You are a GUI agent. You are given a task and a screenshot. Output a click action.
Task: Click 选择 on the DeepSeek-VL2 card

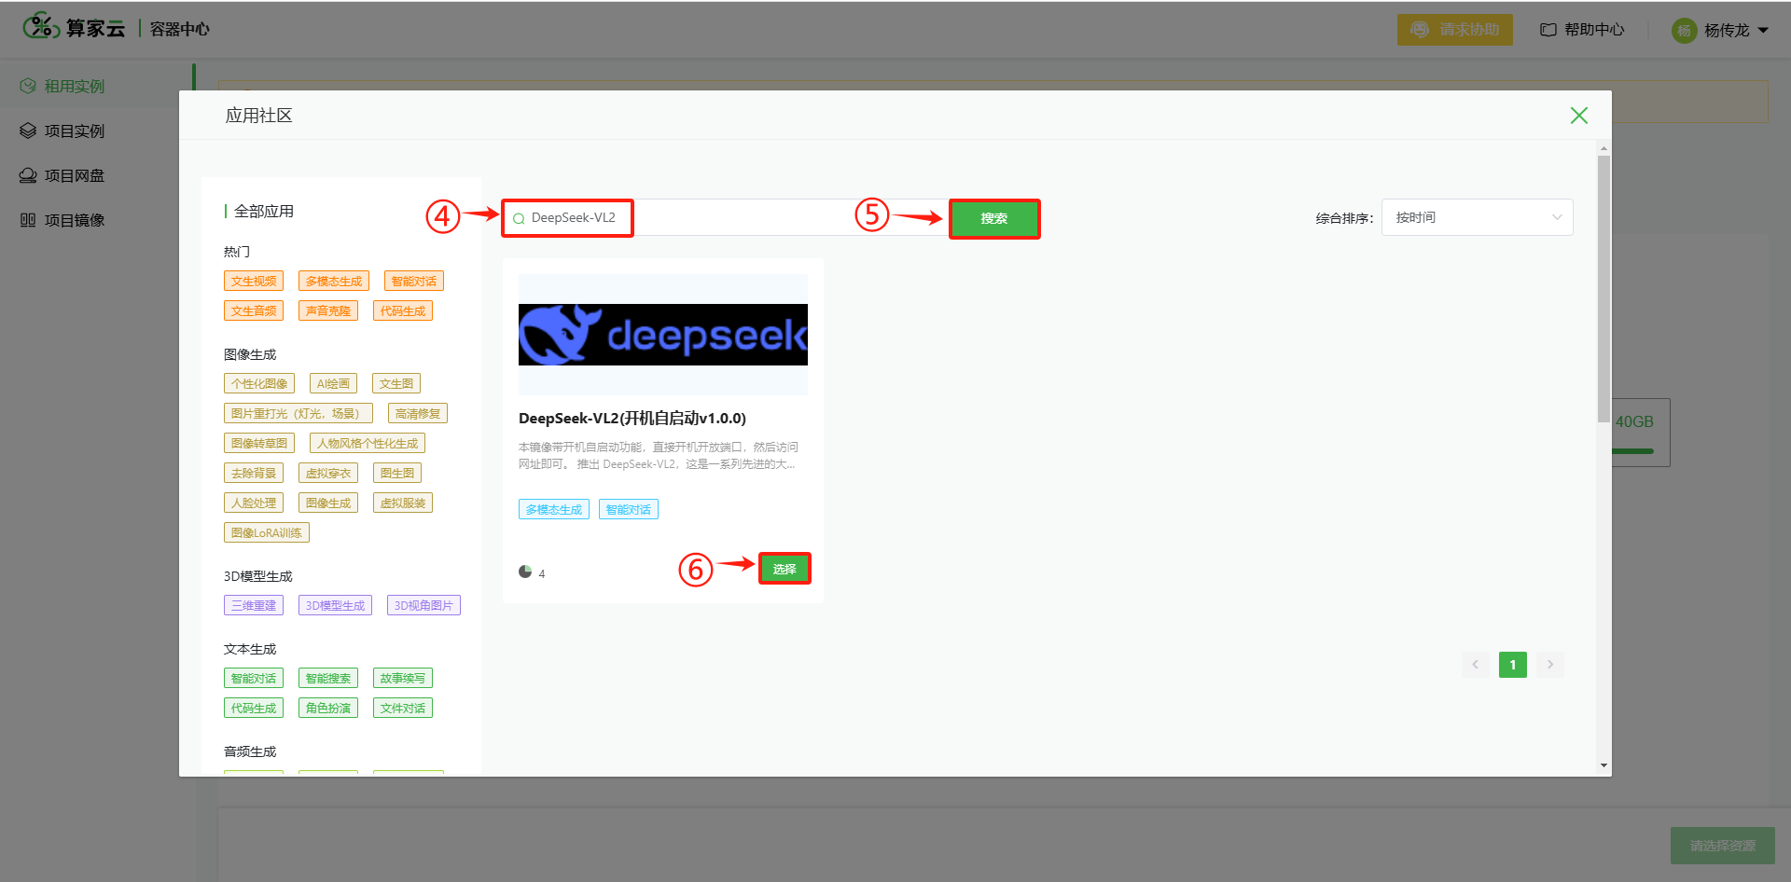click(x=784, y=569)
